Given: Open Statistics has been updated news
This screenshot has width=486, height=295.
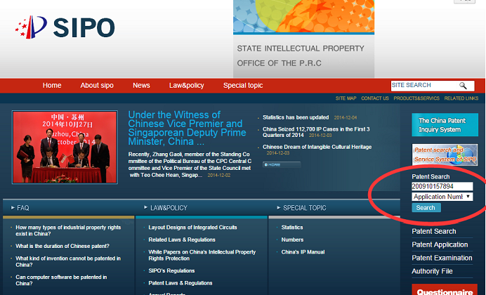Looking at the screenshot, I should click(x=296, y=117).
